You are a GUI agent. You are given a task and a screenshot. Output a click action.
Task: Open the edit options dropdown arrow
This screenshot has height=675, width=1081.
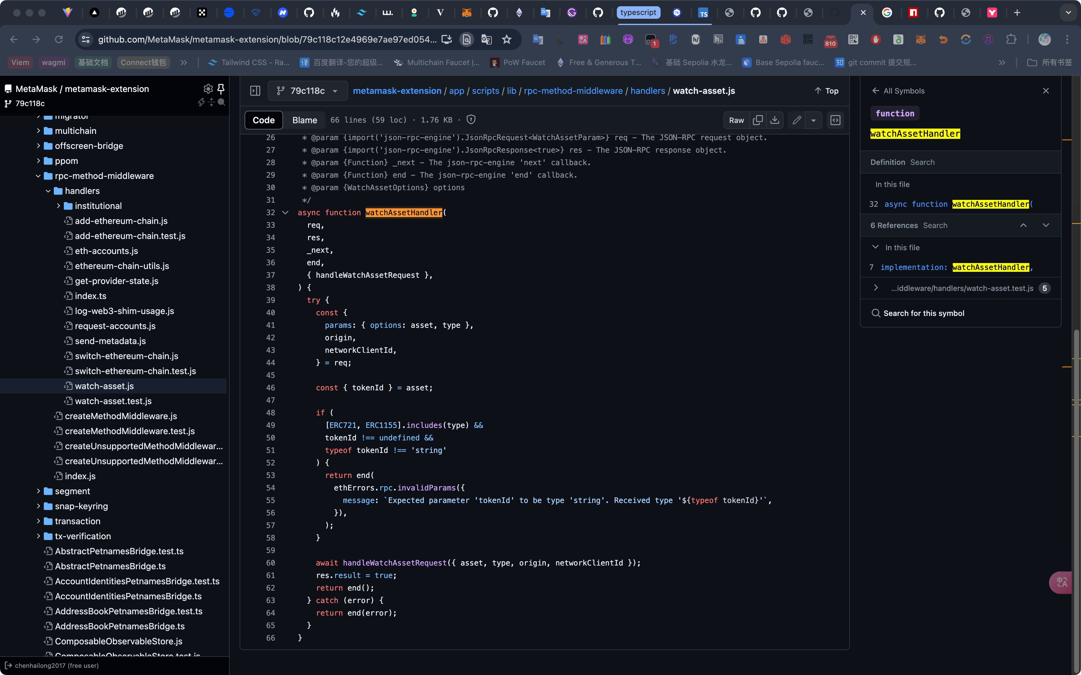(x=814, y=120)
